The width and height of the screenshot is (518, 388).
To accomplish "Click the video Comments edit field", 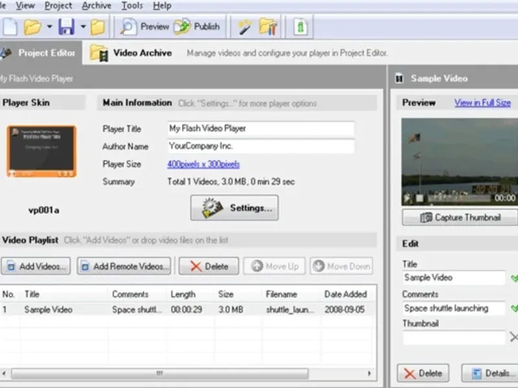I will 454,308.
